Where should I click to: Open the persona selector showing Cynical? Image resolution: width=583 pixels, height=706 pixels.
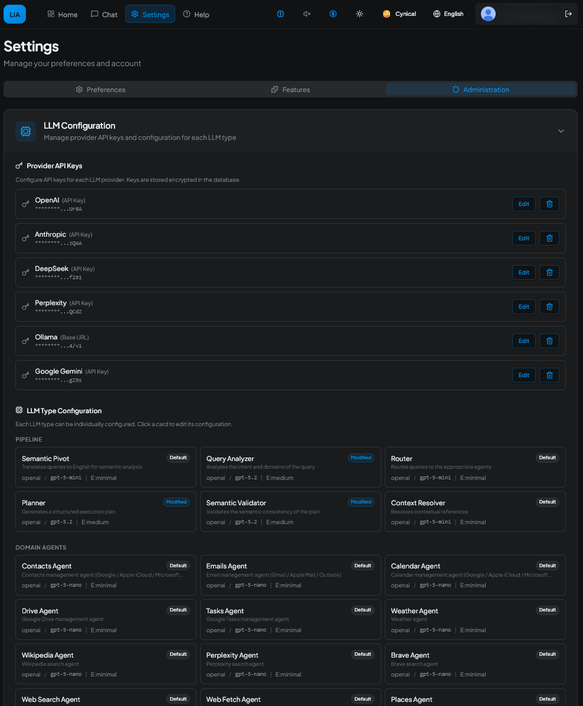click(399, 14)
